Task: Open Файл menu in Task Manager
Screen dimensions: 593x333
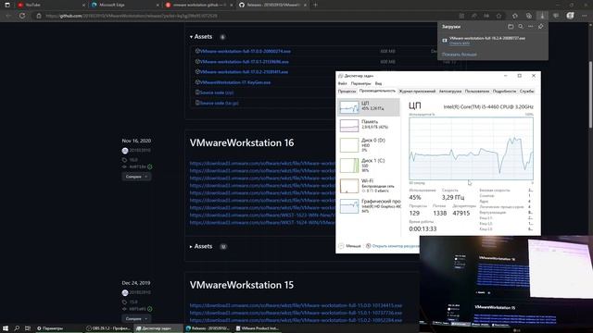Action: (x=342, y=83)
